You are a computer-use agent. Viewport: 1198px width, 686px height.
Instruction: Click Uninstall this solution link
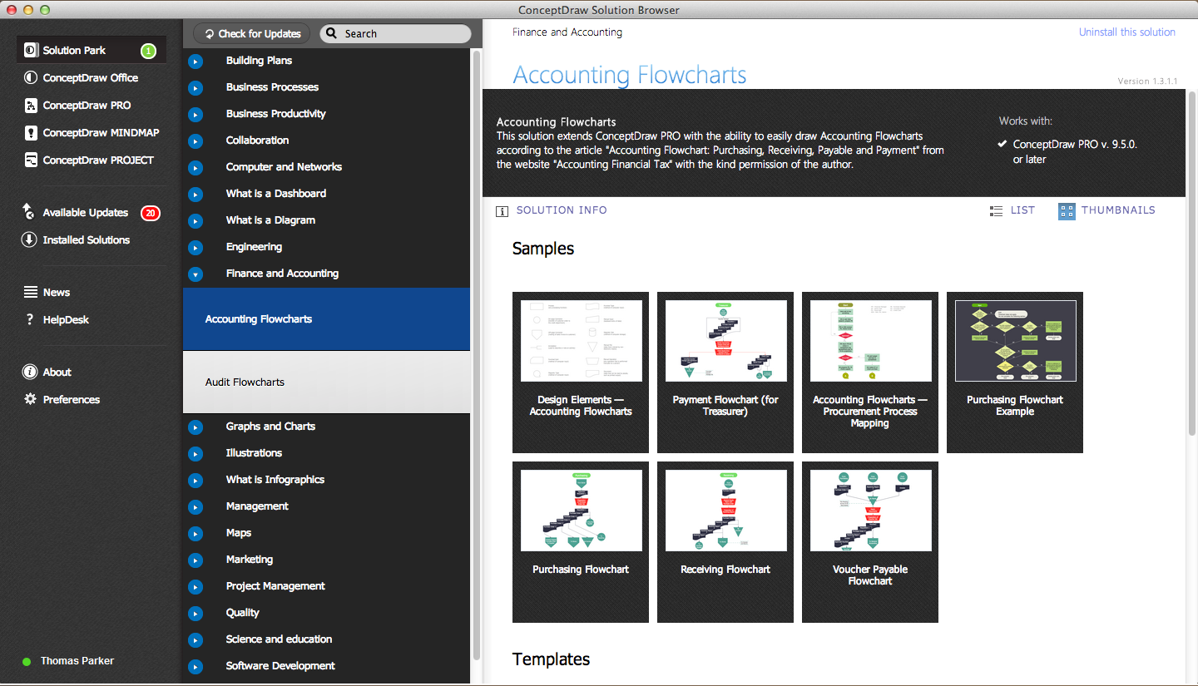tap(1127, 32)
